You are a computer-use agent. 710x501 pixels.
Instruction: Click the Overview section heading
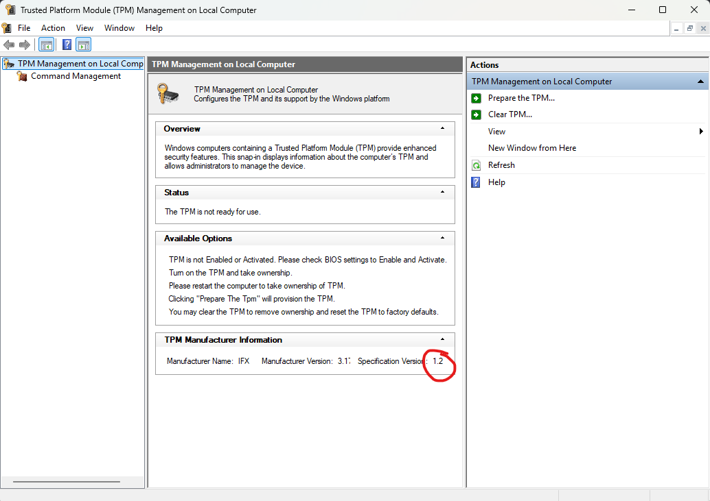(x=182, y=129)
